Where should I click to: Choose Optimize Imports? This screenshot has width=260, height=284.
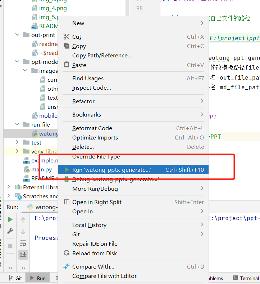pos(133,138)
